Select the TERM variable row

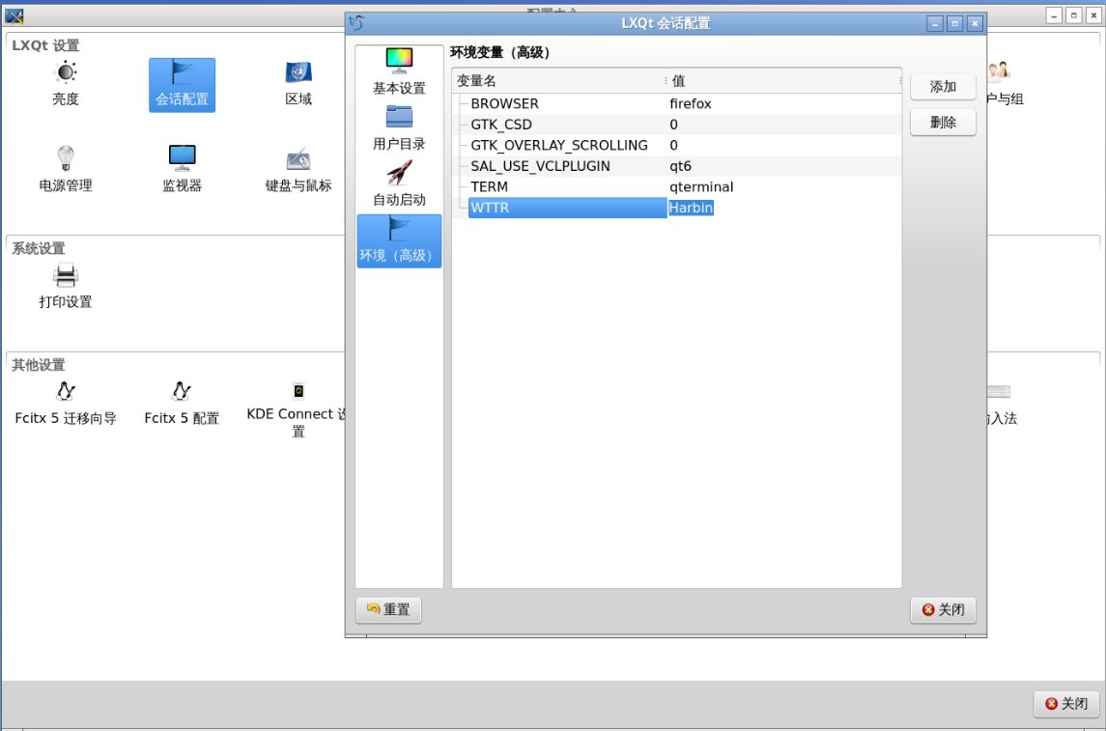pyautogui.click(x=677, y=186)
